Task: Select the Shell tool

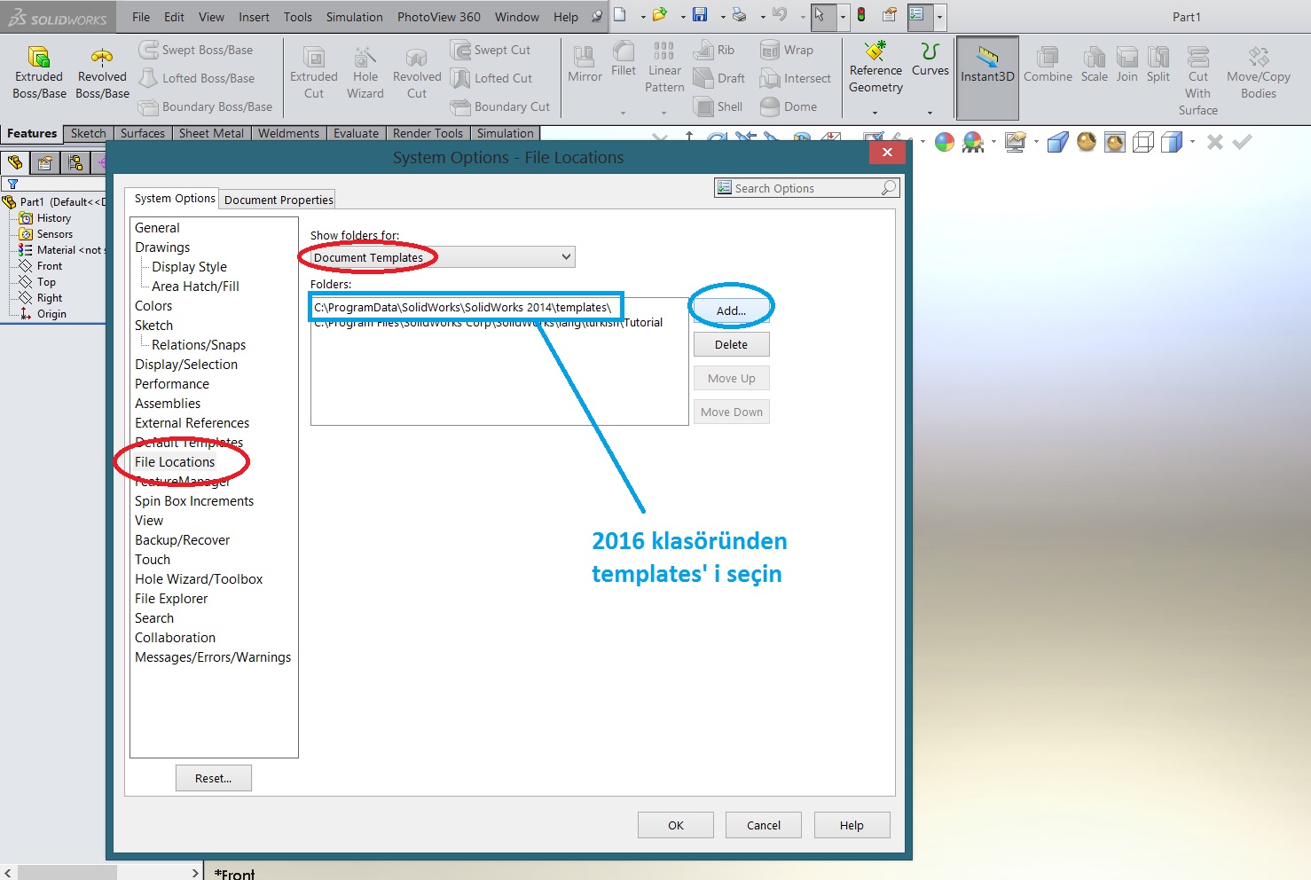Action: 718,107
